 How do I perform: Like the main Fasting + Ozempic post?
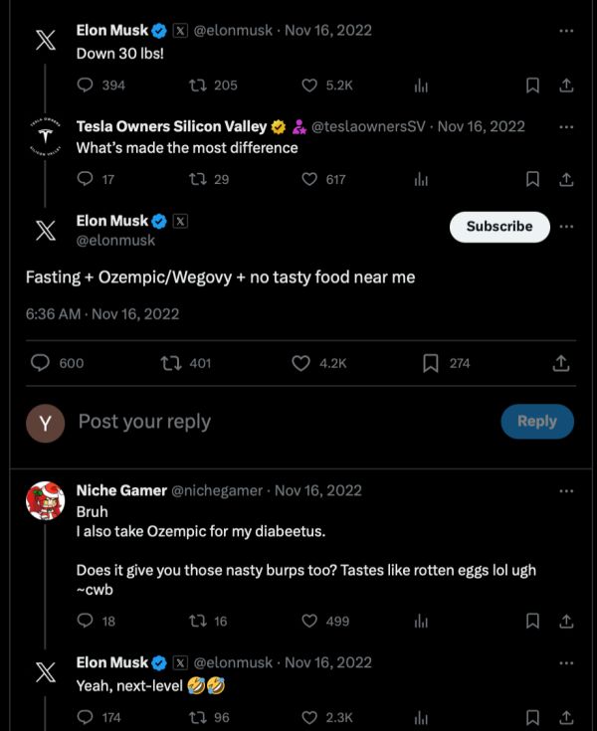coord(301,363)
